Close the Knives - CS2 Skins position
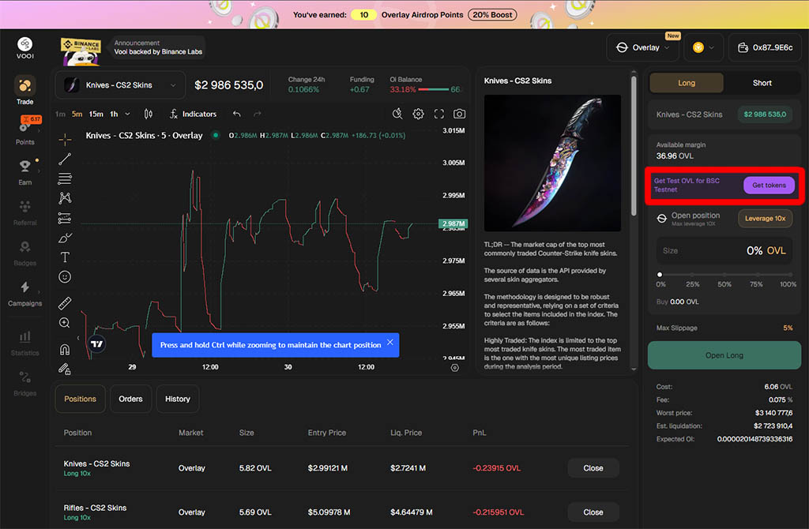 (593, 468)
